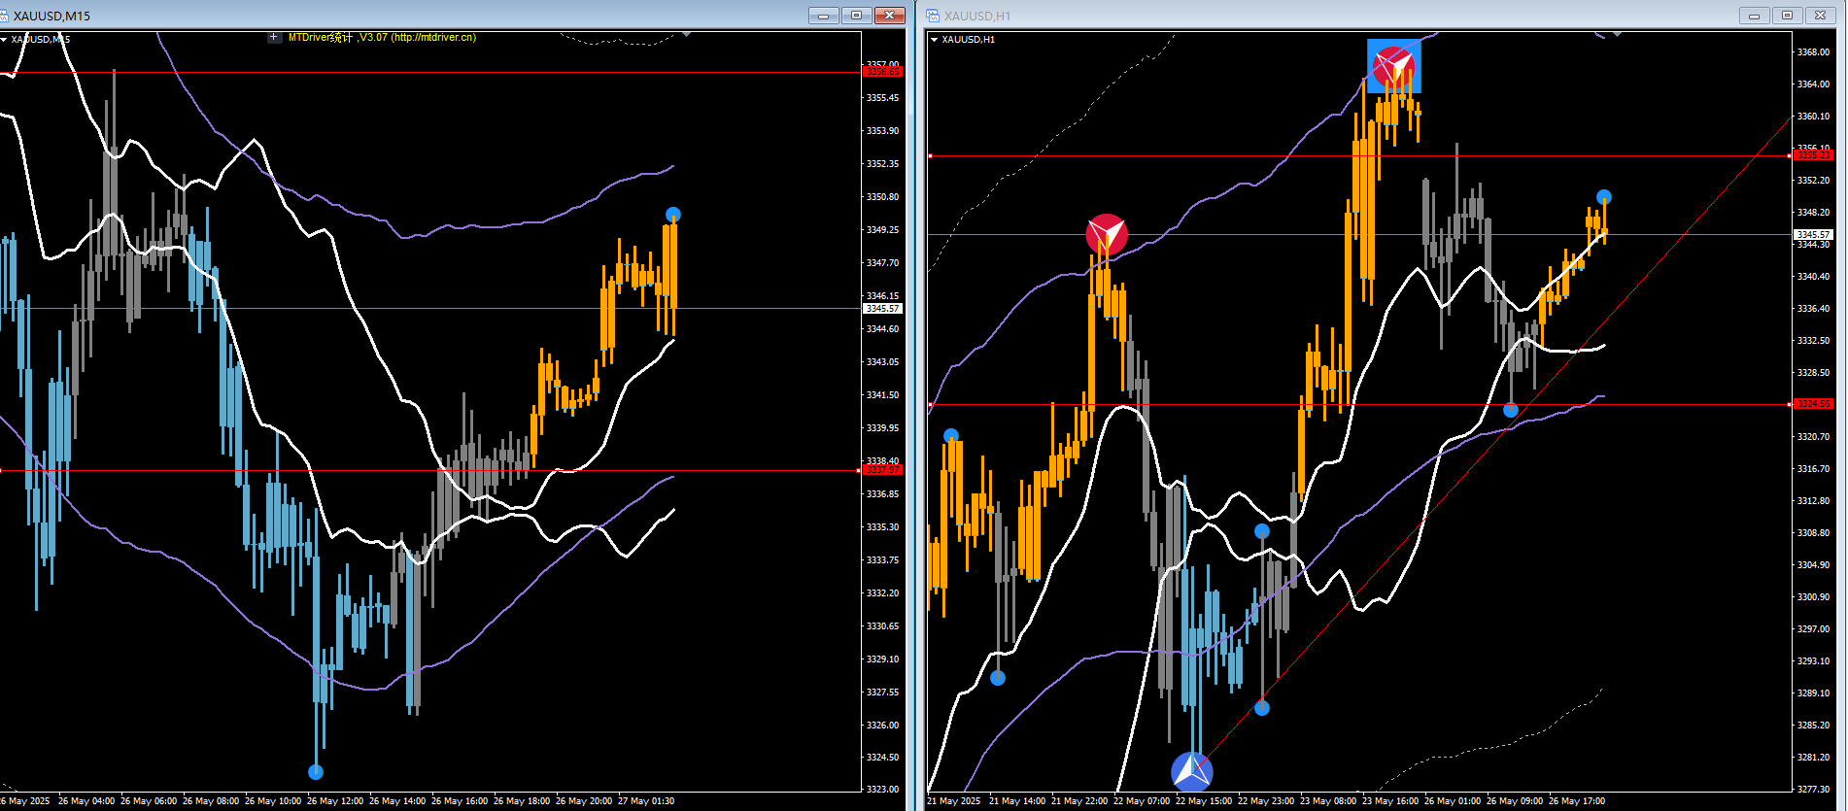Expand the plus icon beside MTDriver label

[x=274, y=38]
